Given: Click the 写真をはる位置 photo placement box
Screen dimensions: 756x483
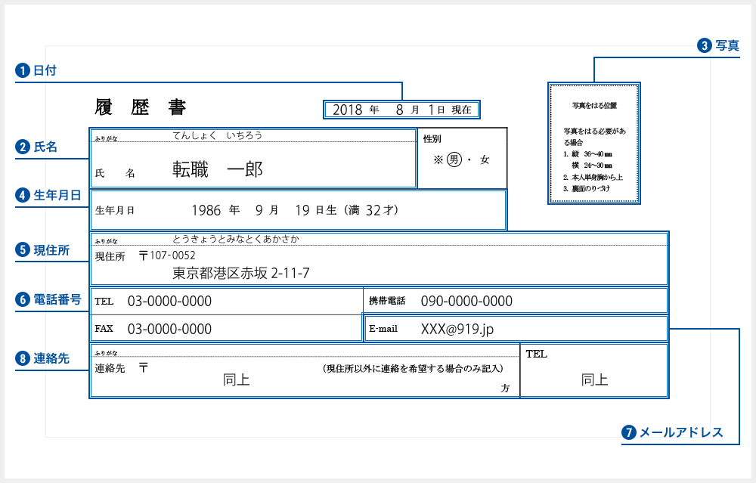Looking at the screenshot, I should pos(594,144).
